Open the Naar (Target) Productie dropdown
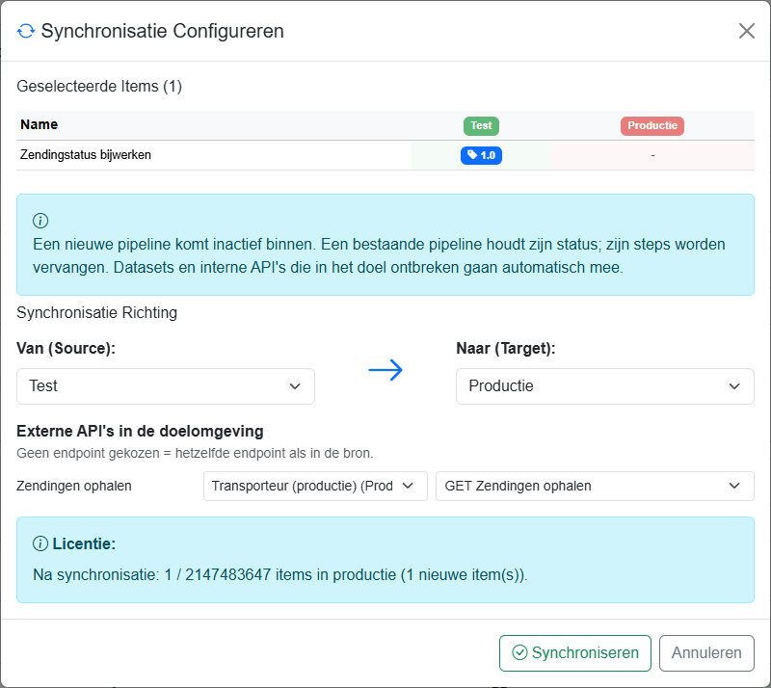Screen dimensions: 771x688 coord(605,386)
